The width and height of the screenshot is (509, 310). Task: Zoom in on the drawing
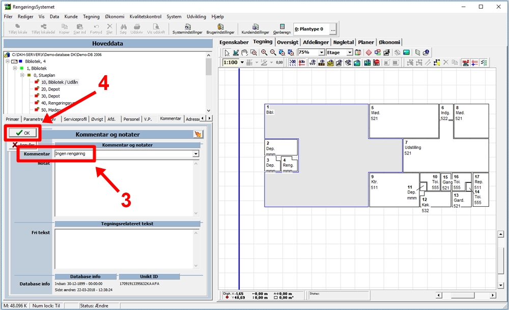(264, 52)
